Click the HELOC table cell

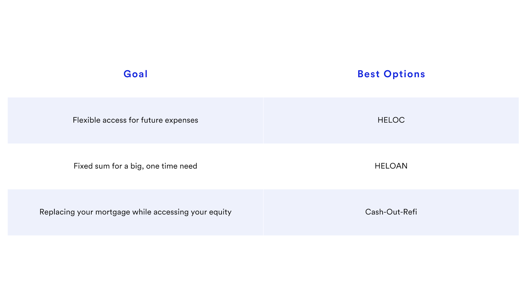391,120
